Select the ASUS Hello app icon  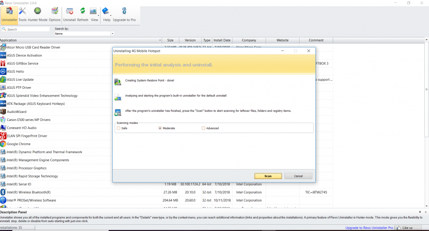[x=3, y=71]
